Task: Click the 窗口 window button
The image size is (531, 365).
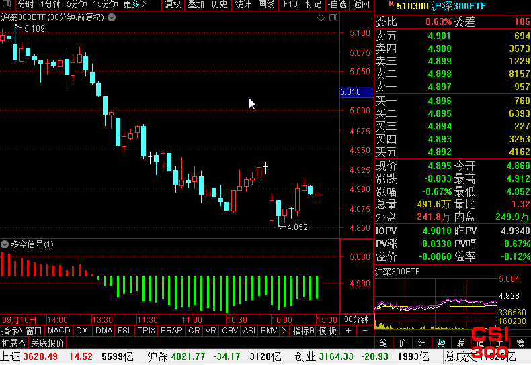Action: tap(34, 331)
